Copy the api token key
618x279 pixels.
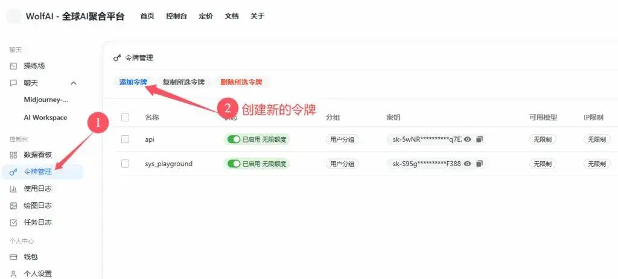point(479,139)
